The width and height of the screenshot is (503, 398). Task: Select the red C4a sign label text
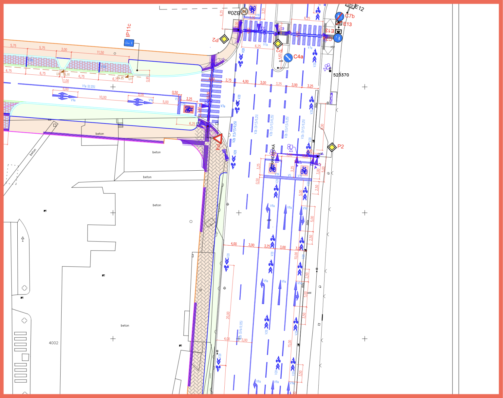(298, 57)
